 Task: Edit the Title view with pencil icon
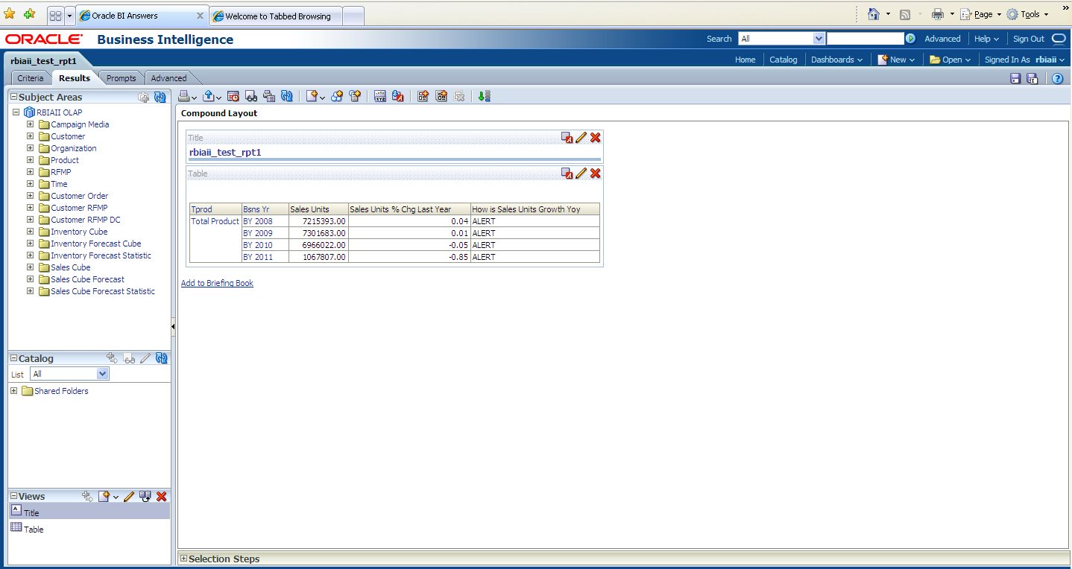click(x=581, y=138)
